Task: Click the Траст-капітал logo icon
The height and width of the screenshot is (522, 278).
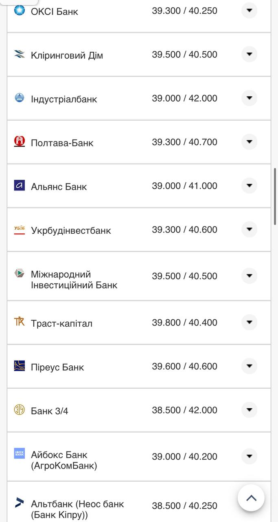Action: pyautogui.click(x=20, y=322)
